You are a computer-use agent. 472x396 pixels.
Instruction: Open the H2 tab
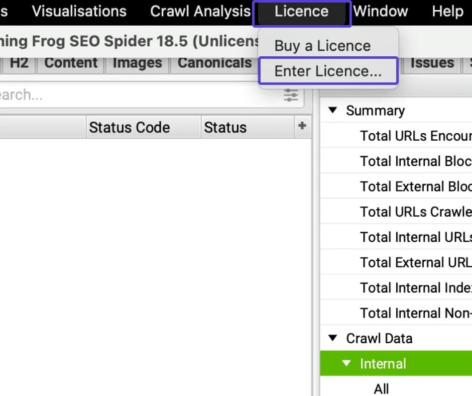[x=19, y=63]
